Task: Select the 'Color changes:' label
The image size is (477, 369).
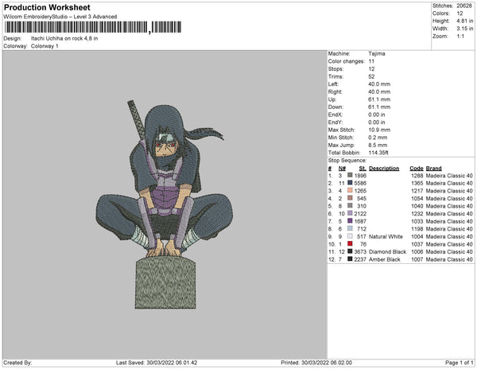Action: [x=346, y=61]
